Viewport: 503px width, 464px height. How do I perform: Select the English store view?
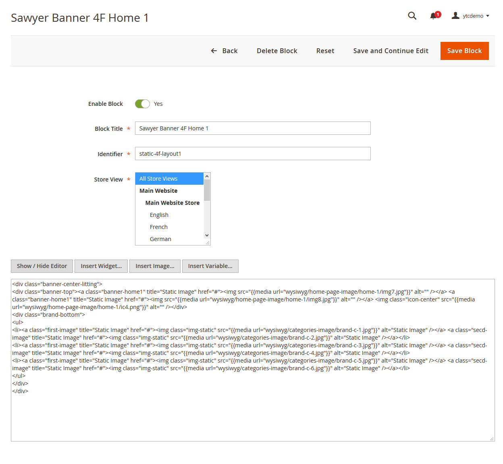[x=159, y=215]
